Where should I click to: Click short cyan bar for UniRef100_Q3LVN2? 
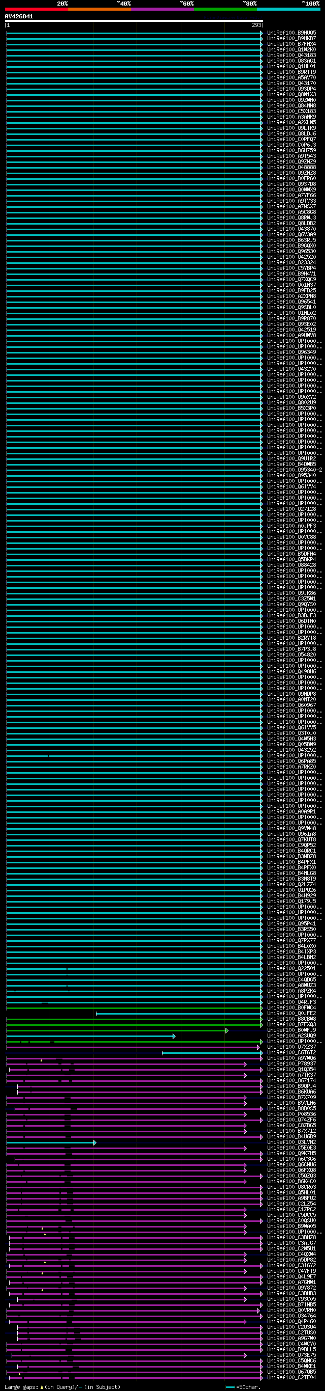click(x=51, y=1142)
